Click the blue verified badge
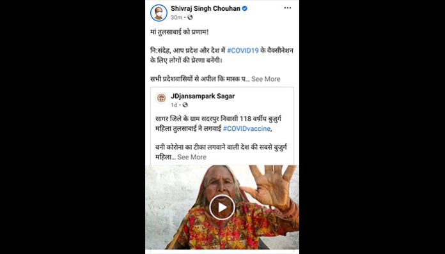Image resolution: width=445 pixels, height=254 pixels. point(245,8)
